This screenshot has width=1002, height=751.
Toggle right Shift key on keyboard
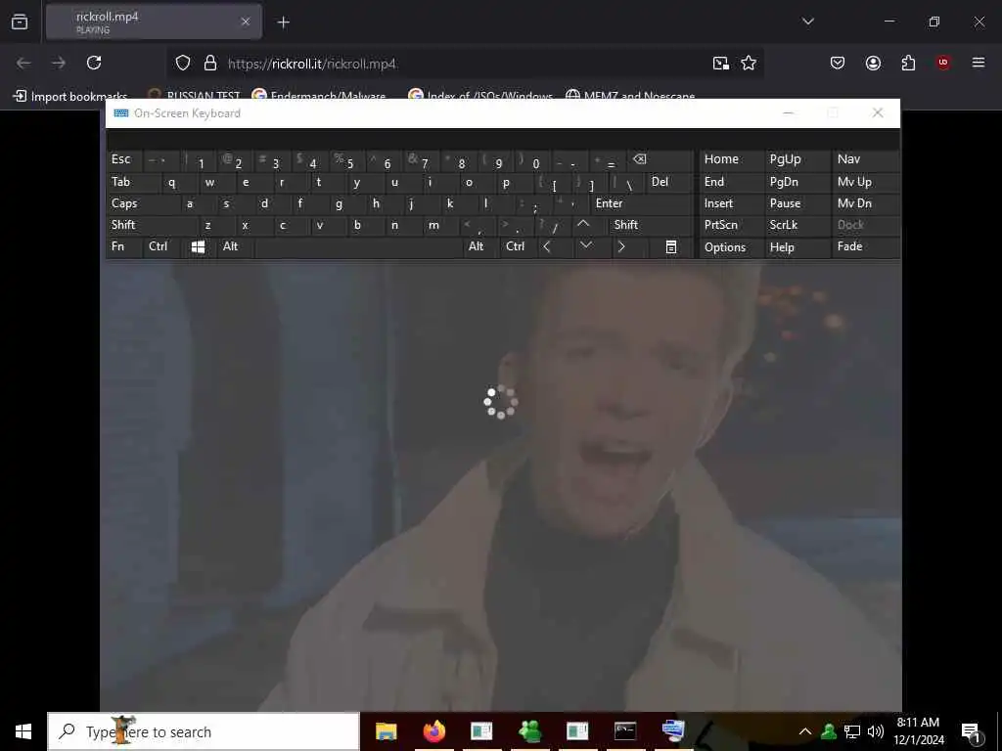(x=651, y=225)
